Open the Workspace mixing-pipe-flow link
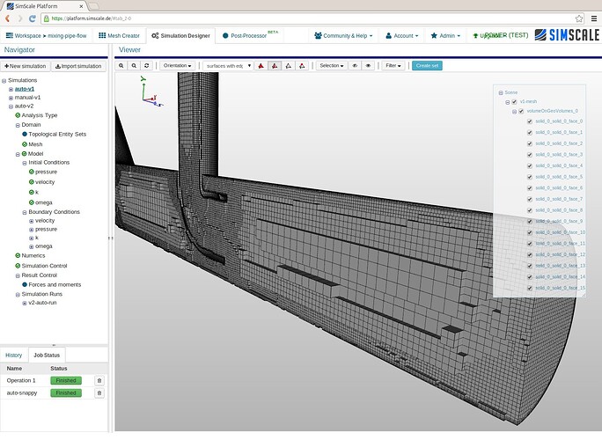Screen dimensions: 602x440 pyautogui.click(x=47, y=35)
